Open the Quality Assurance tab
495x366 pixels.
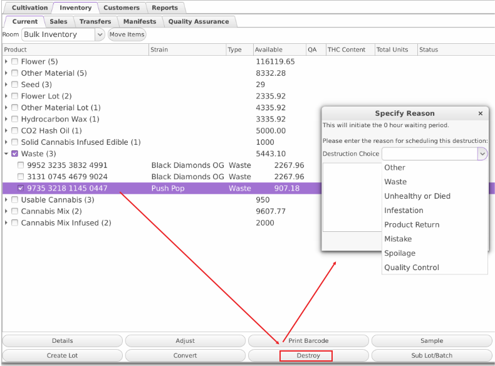[x=198, y=21]
